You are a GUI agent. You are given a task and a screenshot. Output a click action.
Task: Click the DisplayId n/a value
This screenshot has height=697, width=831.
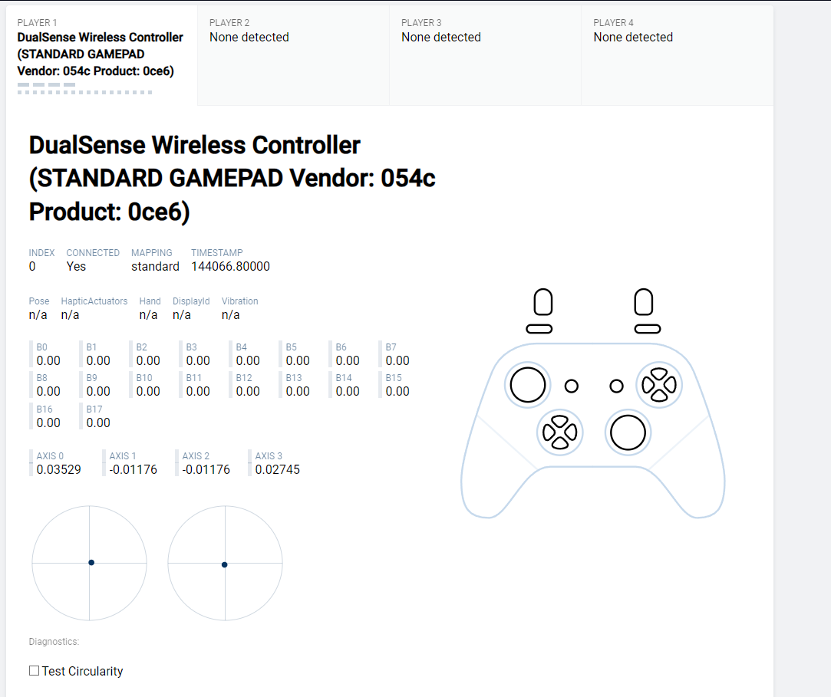coord(182,315)
